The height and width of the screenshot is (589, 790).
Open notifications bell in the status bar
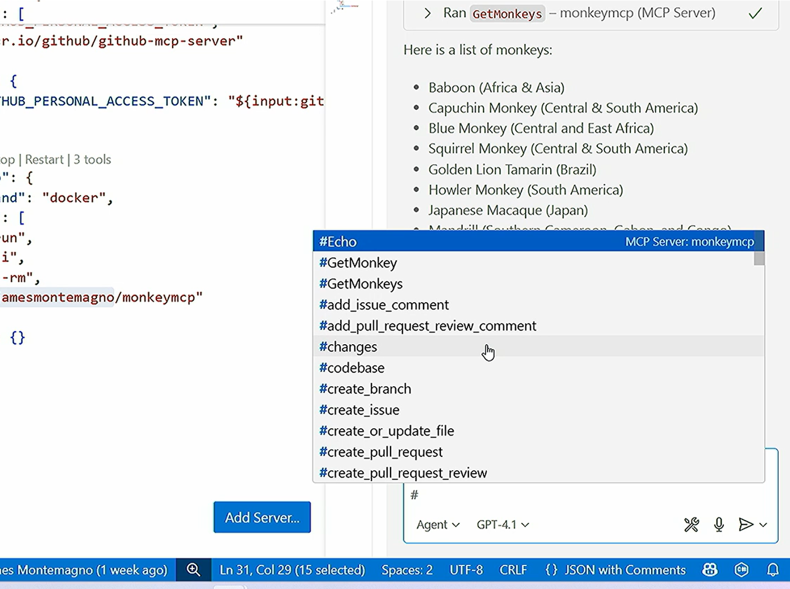773,570
